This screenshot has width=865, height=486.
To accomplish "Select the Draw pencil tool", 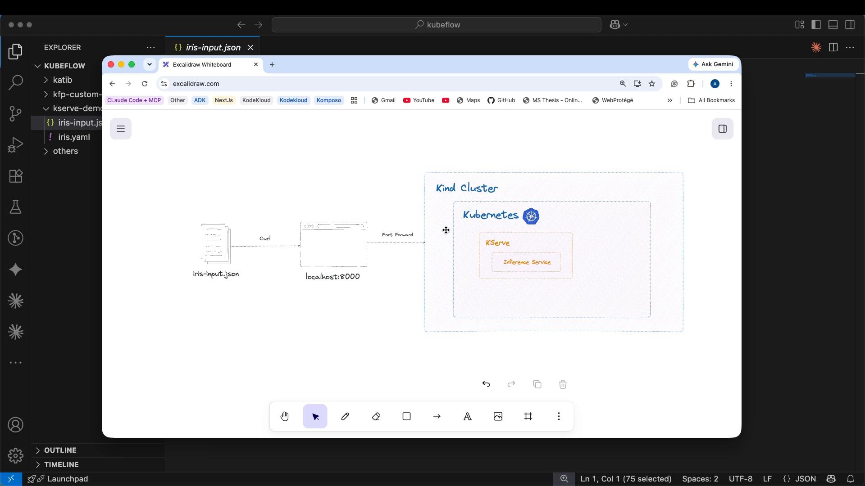I will [x=346, y=416].
